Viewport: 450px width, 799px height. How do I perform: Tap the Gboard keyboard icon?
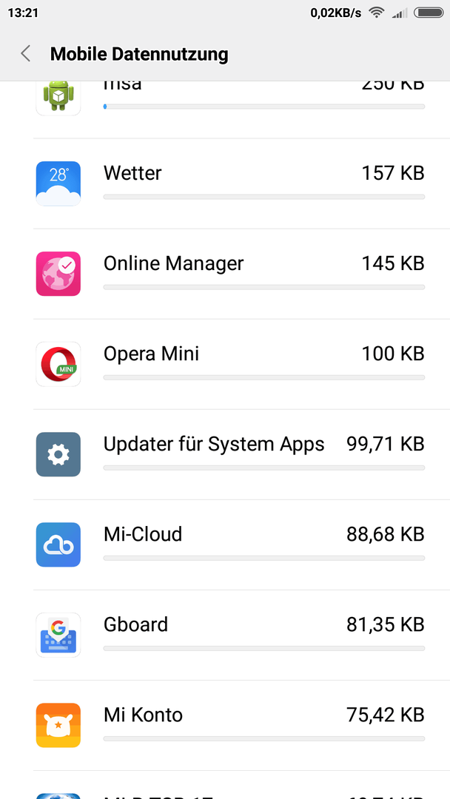pos(58,635)
